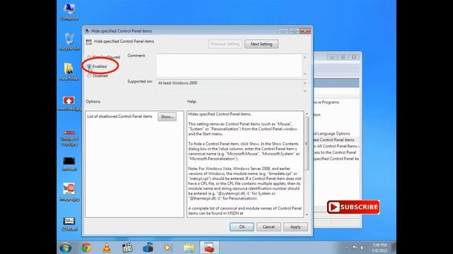Click the red toolbox Group Policy taskbar icon

point(210,248)
